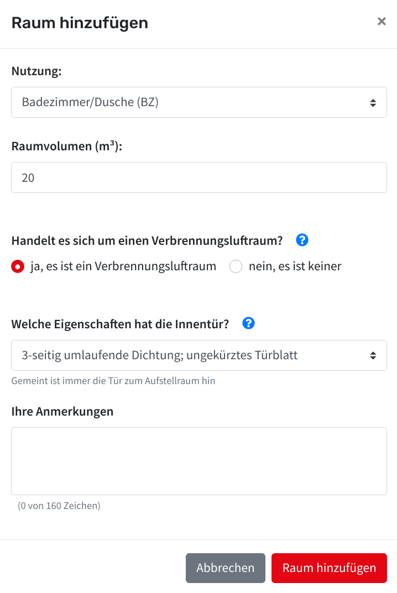Select radio button for ja, Verbrennungsluftraum
The width and height of the screenshot is (397, 593).
tap(18, 266)
